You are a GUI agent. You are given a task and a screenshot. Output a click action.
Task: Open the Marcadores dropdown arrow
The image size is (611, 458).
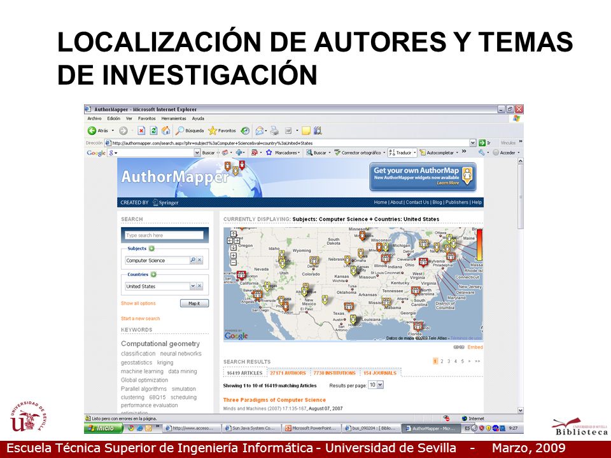[x=299, y=153]
